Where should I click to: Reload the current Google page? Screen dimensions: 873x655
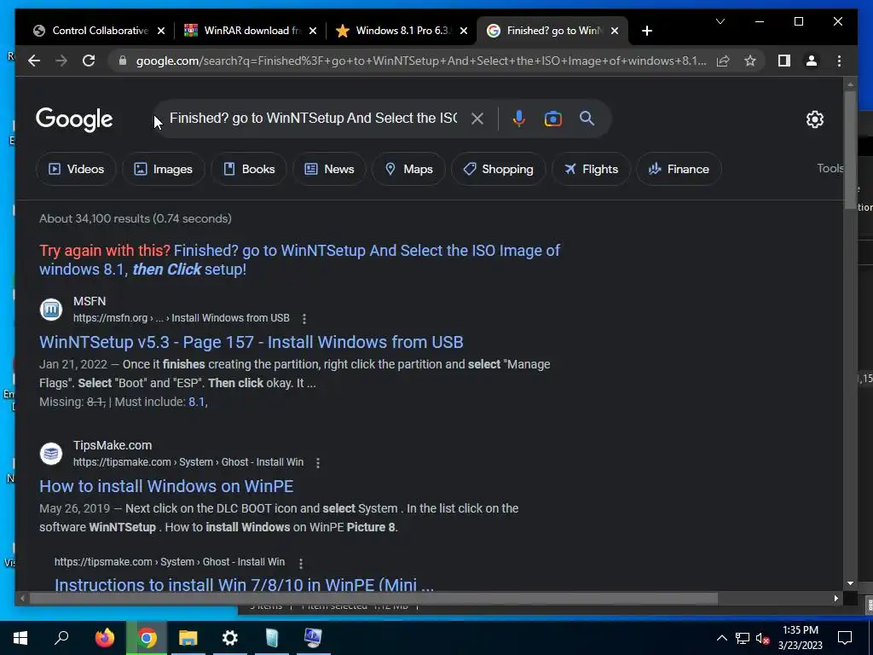pyautogui.click(x=89, y=61)
